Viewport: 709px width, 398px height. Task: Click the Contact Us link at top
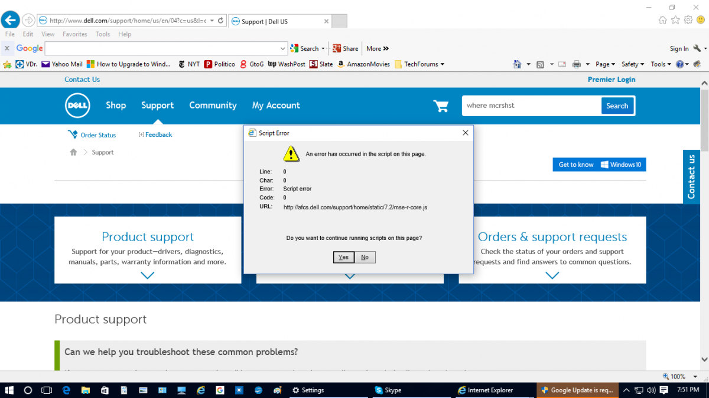pyautogui.click(x=82, y=80)
